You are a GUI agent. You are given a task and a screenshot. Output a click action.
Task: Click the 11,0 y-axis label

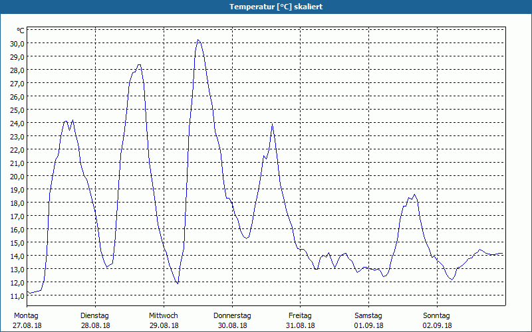pos(17,295)
